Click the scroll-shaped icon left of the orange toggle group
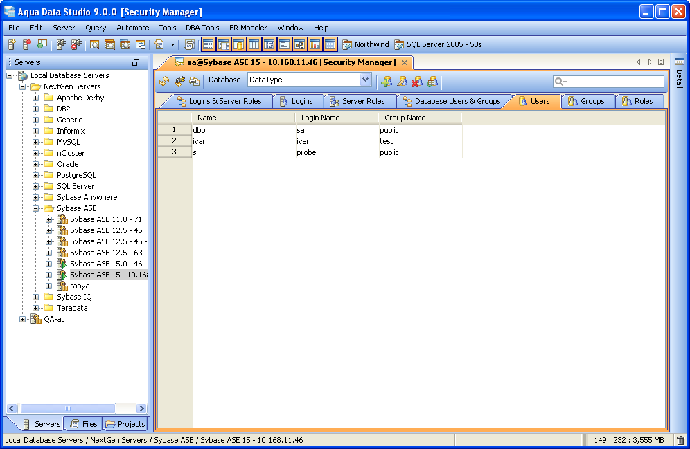The image size is (690, 449). tap(190, 44)
